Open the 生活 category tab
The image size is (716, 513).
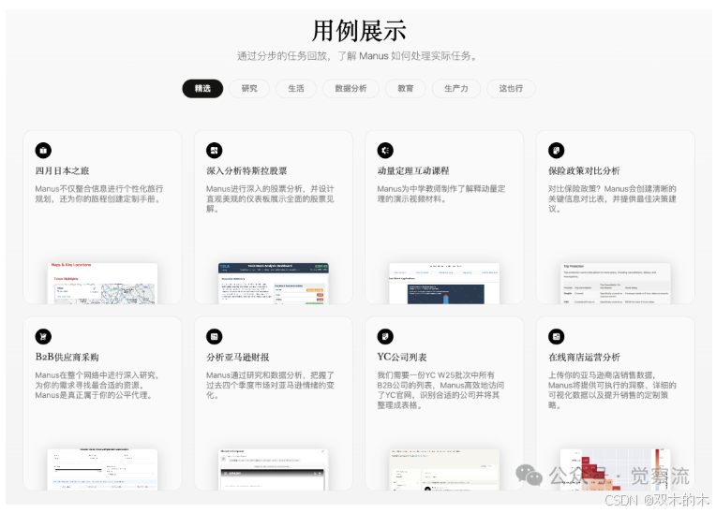tap(296, 88)
